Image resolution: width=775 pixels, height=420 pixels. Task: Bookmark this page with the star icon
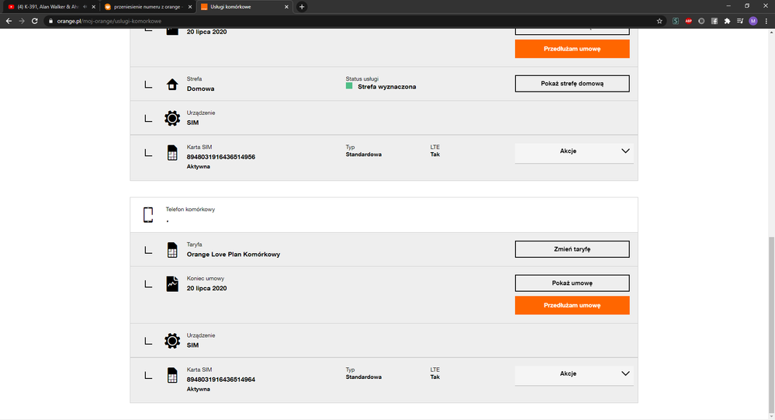(659, 21)
